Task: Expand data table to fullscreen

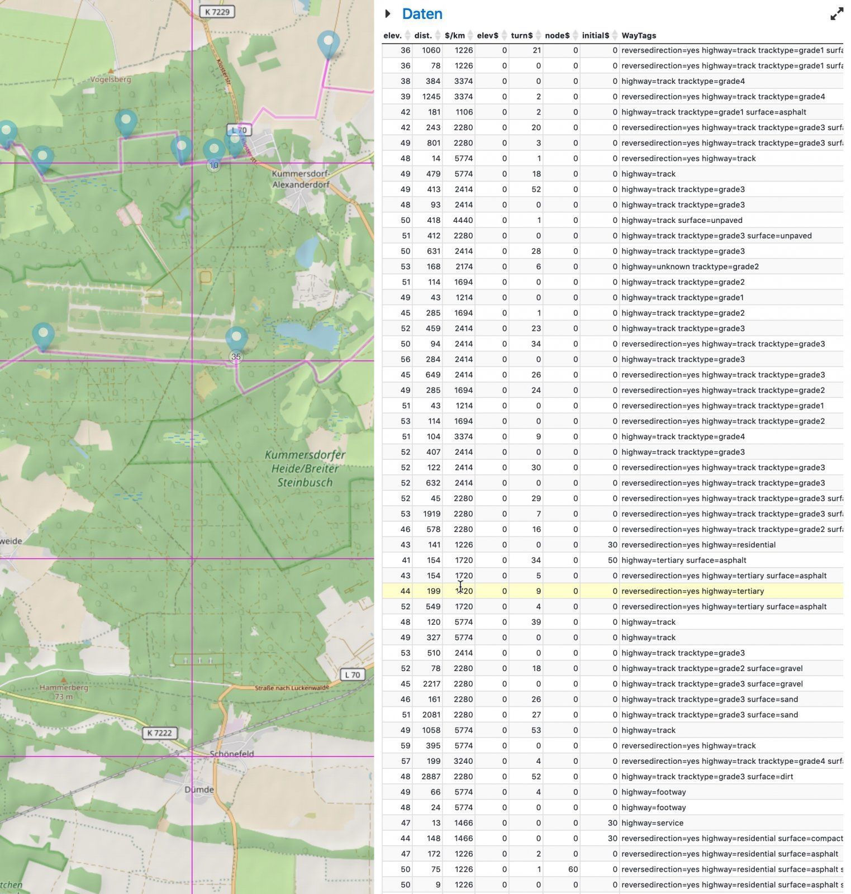Action: click(836, 15)
